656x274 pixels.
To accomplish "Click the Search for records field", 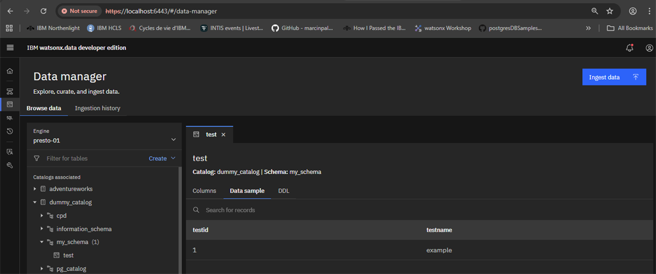I will tap(421, 210).
